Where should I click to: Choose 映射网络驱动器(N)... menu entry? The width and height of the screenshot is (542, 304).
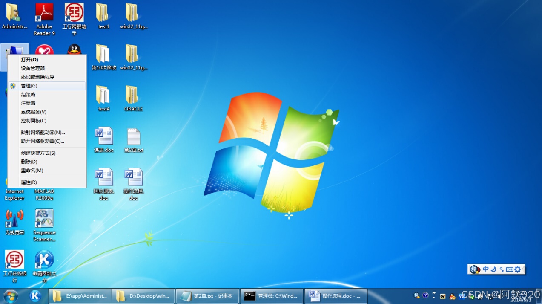coord(47,133)
